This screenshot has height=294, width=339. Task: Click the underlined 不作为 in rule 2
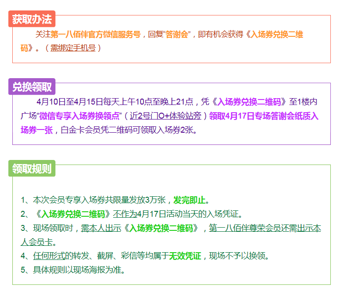[124, 214]
